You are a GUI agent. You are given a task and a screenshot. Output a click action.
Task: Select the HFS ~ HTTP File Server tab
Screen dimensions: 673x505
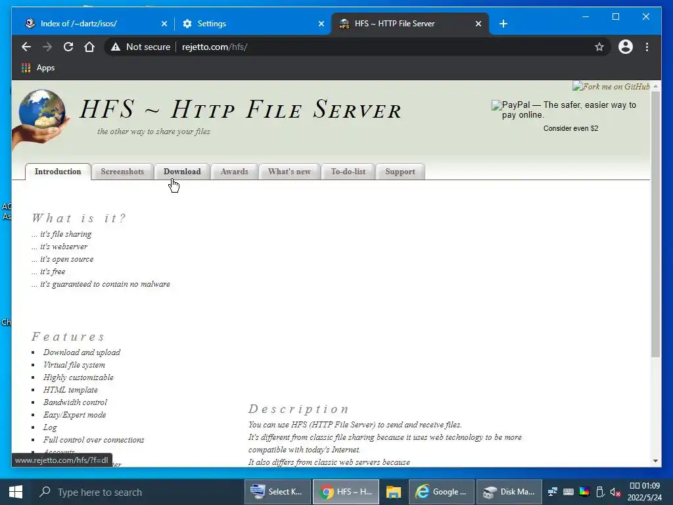[x=410, y=24]
